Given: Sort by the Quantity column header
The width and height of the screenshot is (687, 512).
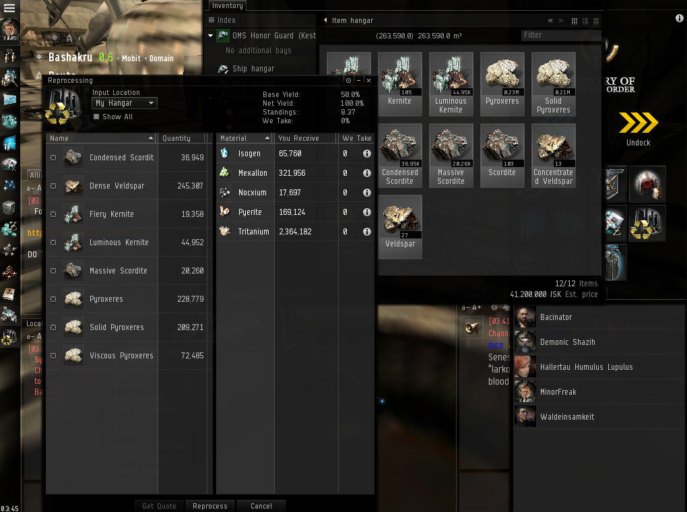Looking at the screenshot, I should coord(182,138).
